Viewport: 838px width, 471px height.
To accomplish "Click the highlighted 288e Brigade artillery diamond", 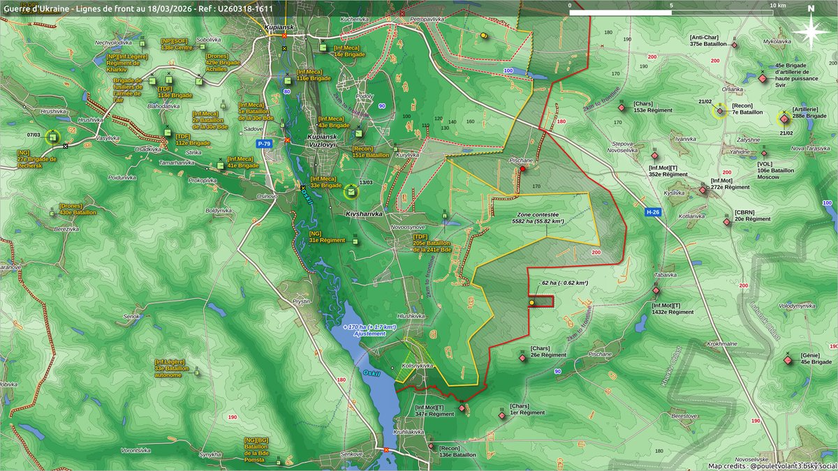I will [784, 119].
